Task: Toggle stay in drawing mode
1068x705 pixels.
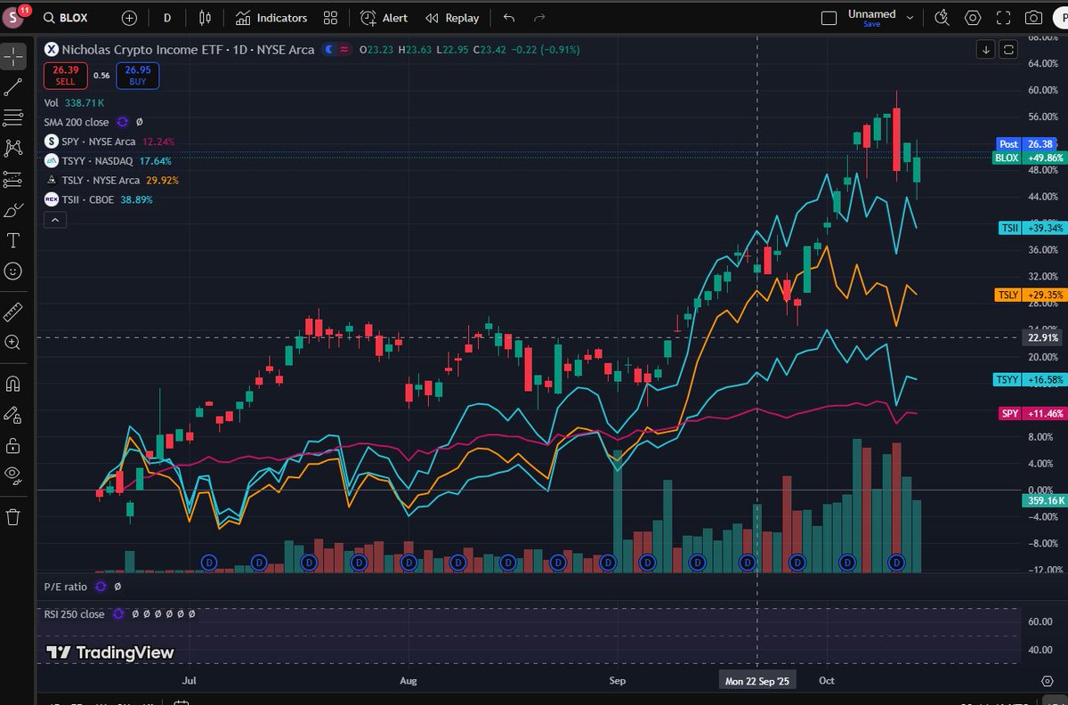Action: coord(13,414)
